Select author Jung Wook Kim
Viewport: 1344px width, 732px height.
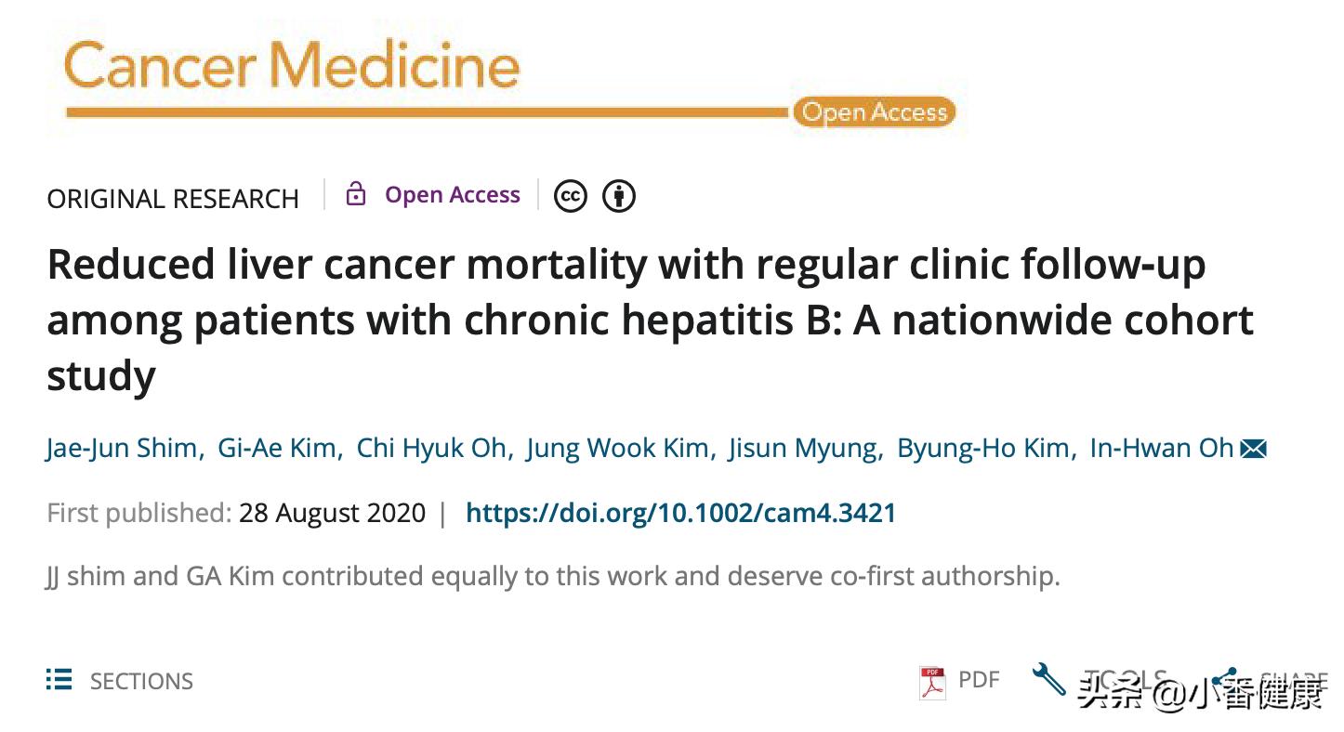click(617, 448)
